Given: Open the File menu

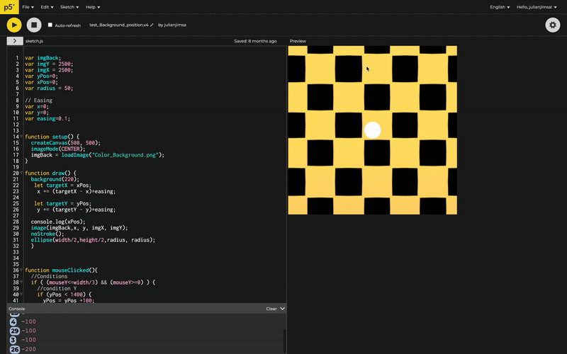Looking at the screenshot, I should pos(28,7).
